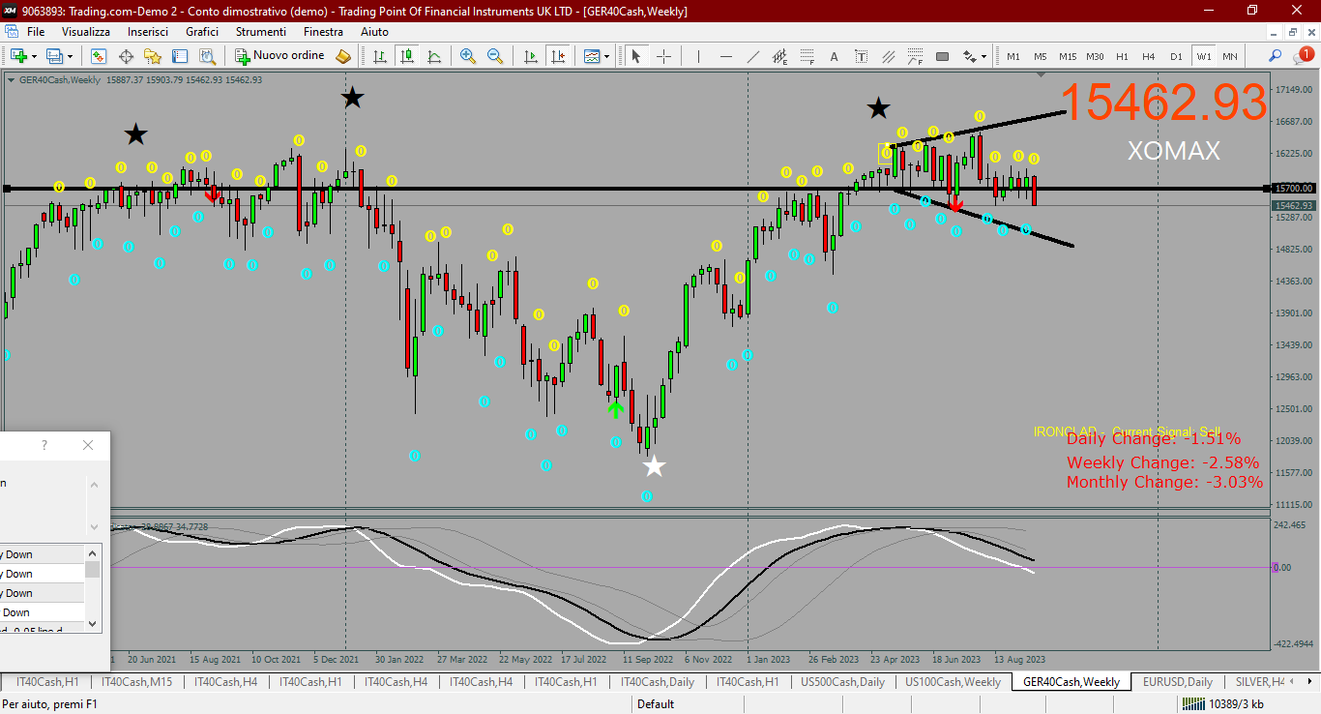1321x714 pixels.
Task: Open the File menu
Action: 36,32
